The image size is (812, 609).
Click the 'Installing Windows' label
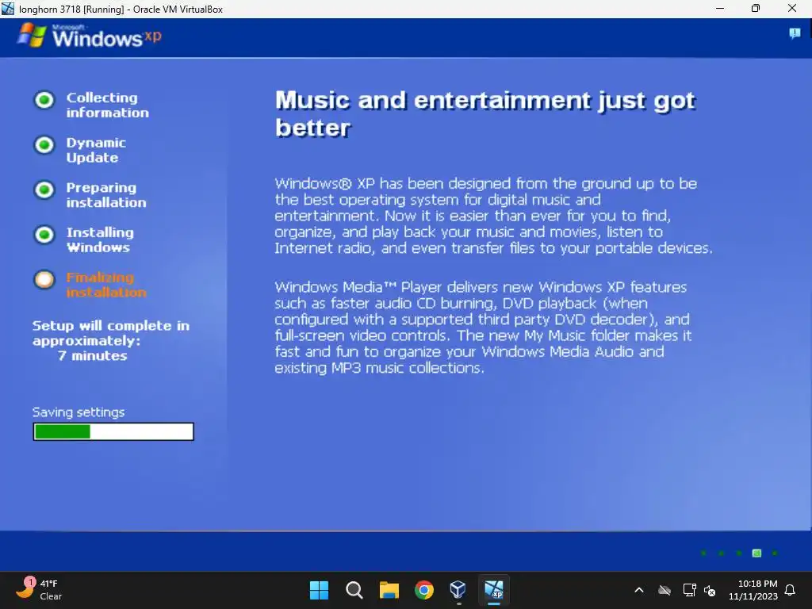(100, 239)
